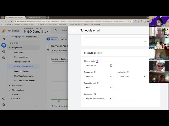Open the Comms & Graphics bookmarks folder
This screenshot has width=169, height=126.
click(x=51, y=24)
